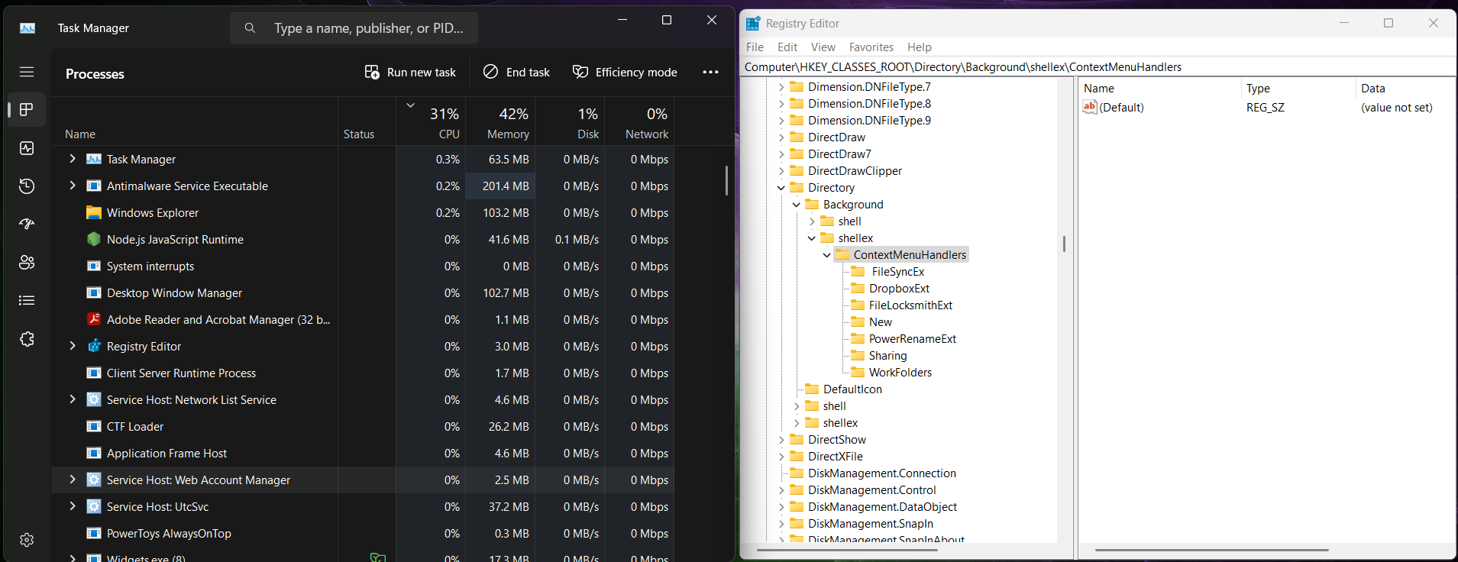Open the Performance page icon in sidebar
The height and width of the screenshot is (562, 1458).
click(27, 148)
